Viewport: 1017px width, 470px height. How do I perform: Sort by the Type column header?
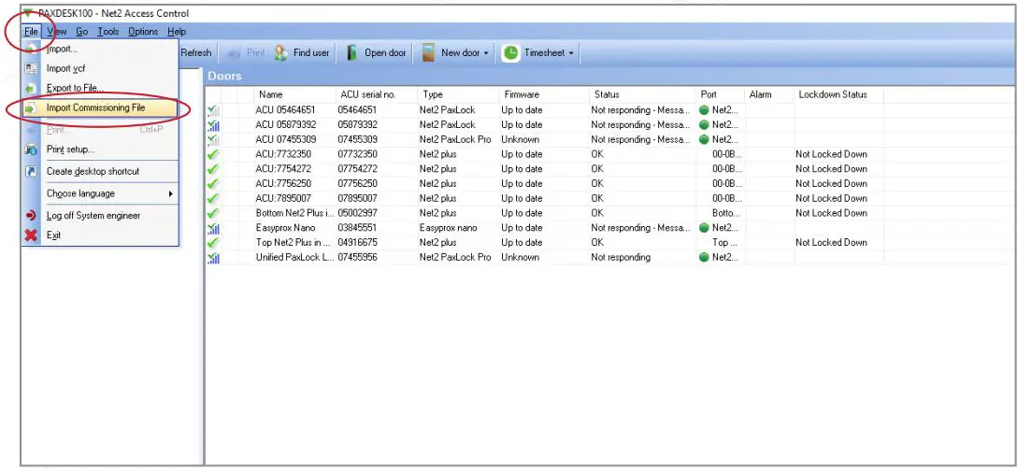click(x=459, y=94)
